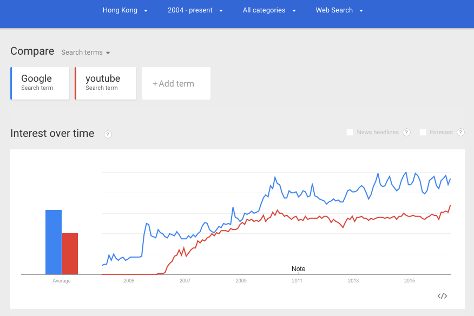
Task: Click help icon next to Interest over time
Action: [x=108, y=134]
